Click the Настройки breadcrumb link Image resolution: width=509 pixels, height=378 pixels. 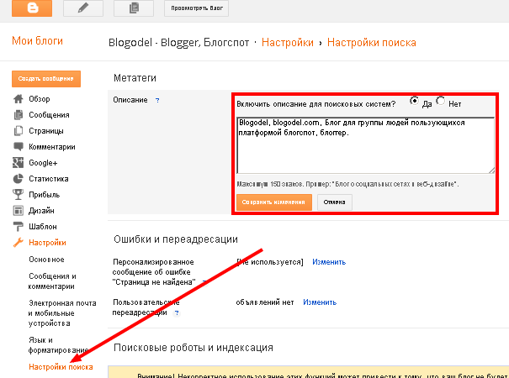coord(288,43)
